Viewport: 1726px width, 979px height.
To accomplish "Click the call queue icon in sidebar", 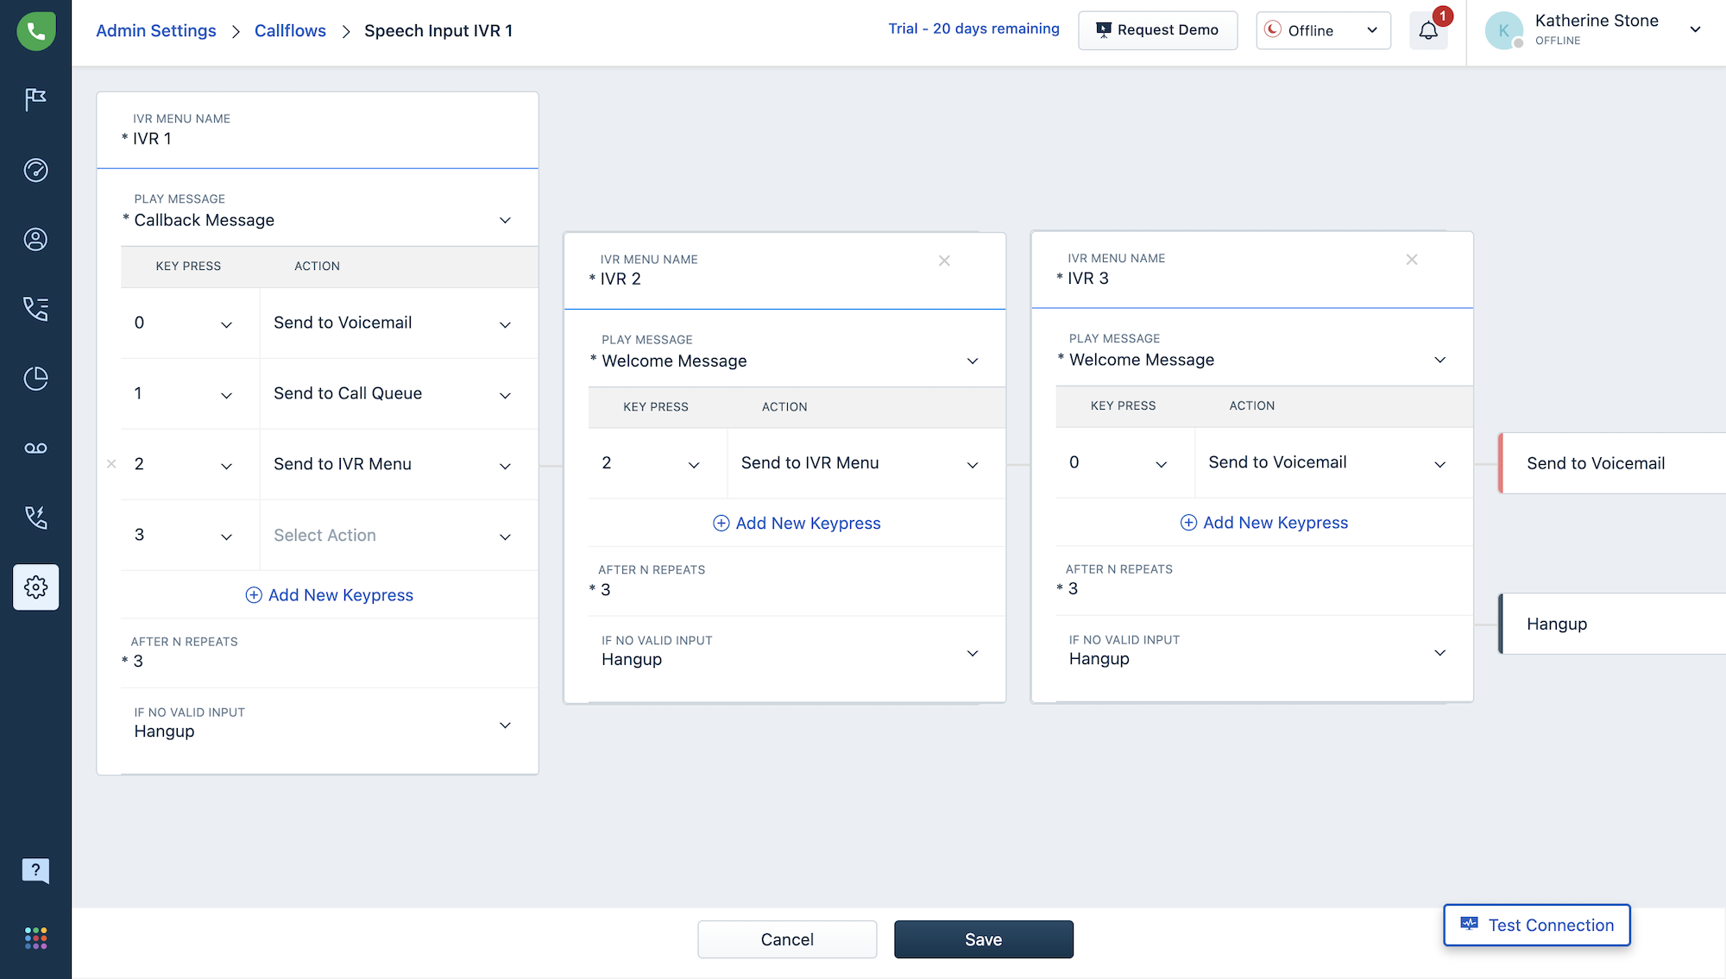I will pyautogui.click(x=35, y=308).
